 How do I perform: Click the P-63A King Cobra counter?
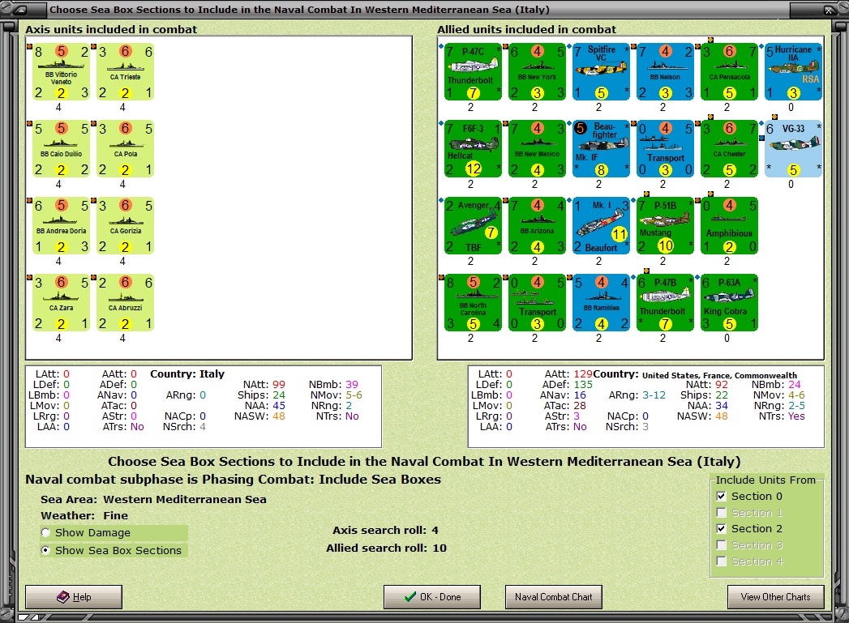click(729, 302)
